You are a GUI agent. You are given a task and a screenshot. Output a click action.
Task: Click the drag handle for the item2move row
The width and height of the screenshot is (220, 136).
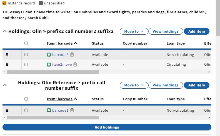[7, 64]
